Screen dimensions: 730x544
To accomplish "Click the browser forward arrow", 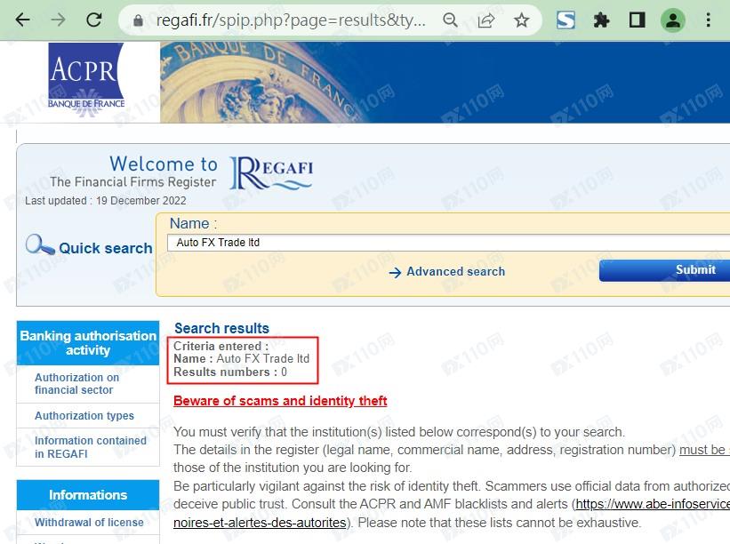I will (x=58, y=20).
